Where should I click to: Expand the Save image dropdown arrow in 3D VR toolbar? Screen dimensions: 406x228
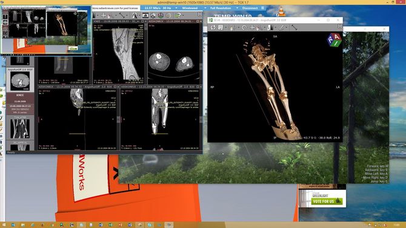[226, 27]
